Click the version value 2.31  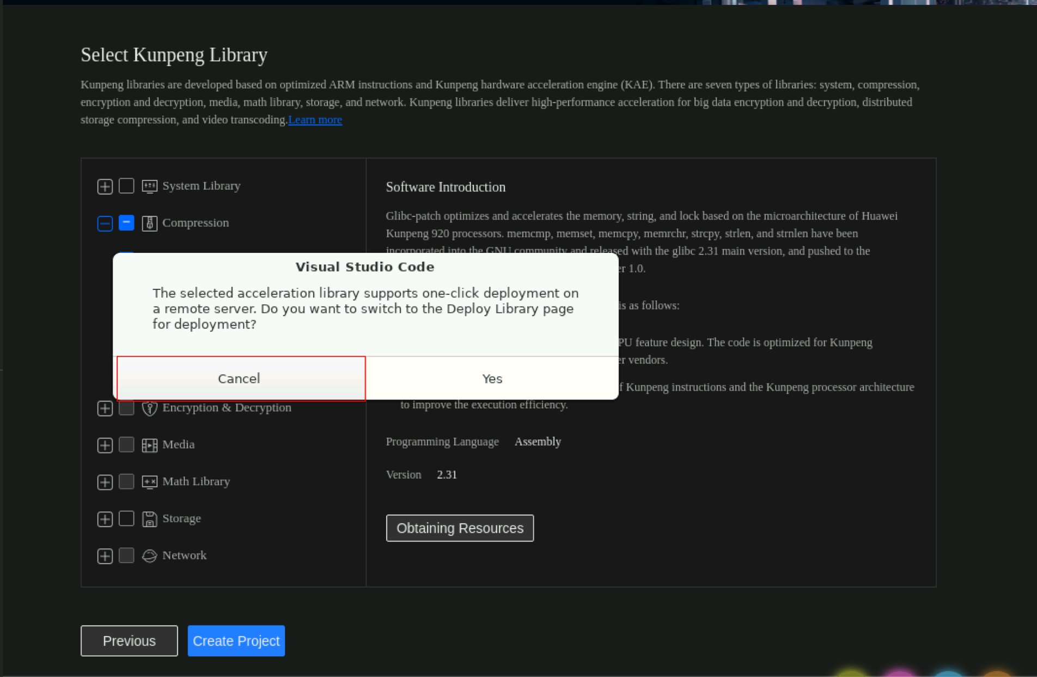[x=447, y=475]
